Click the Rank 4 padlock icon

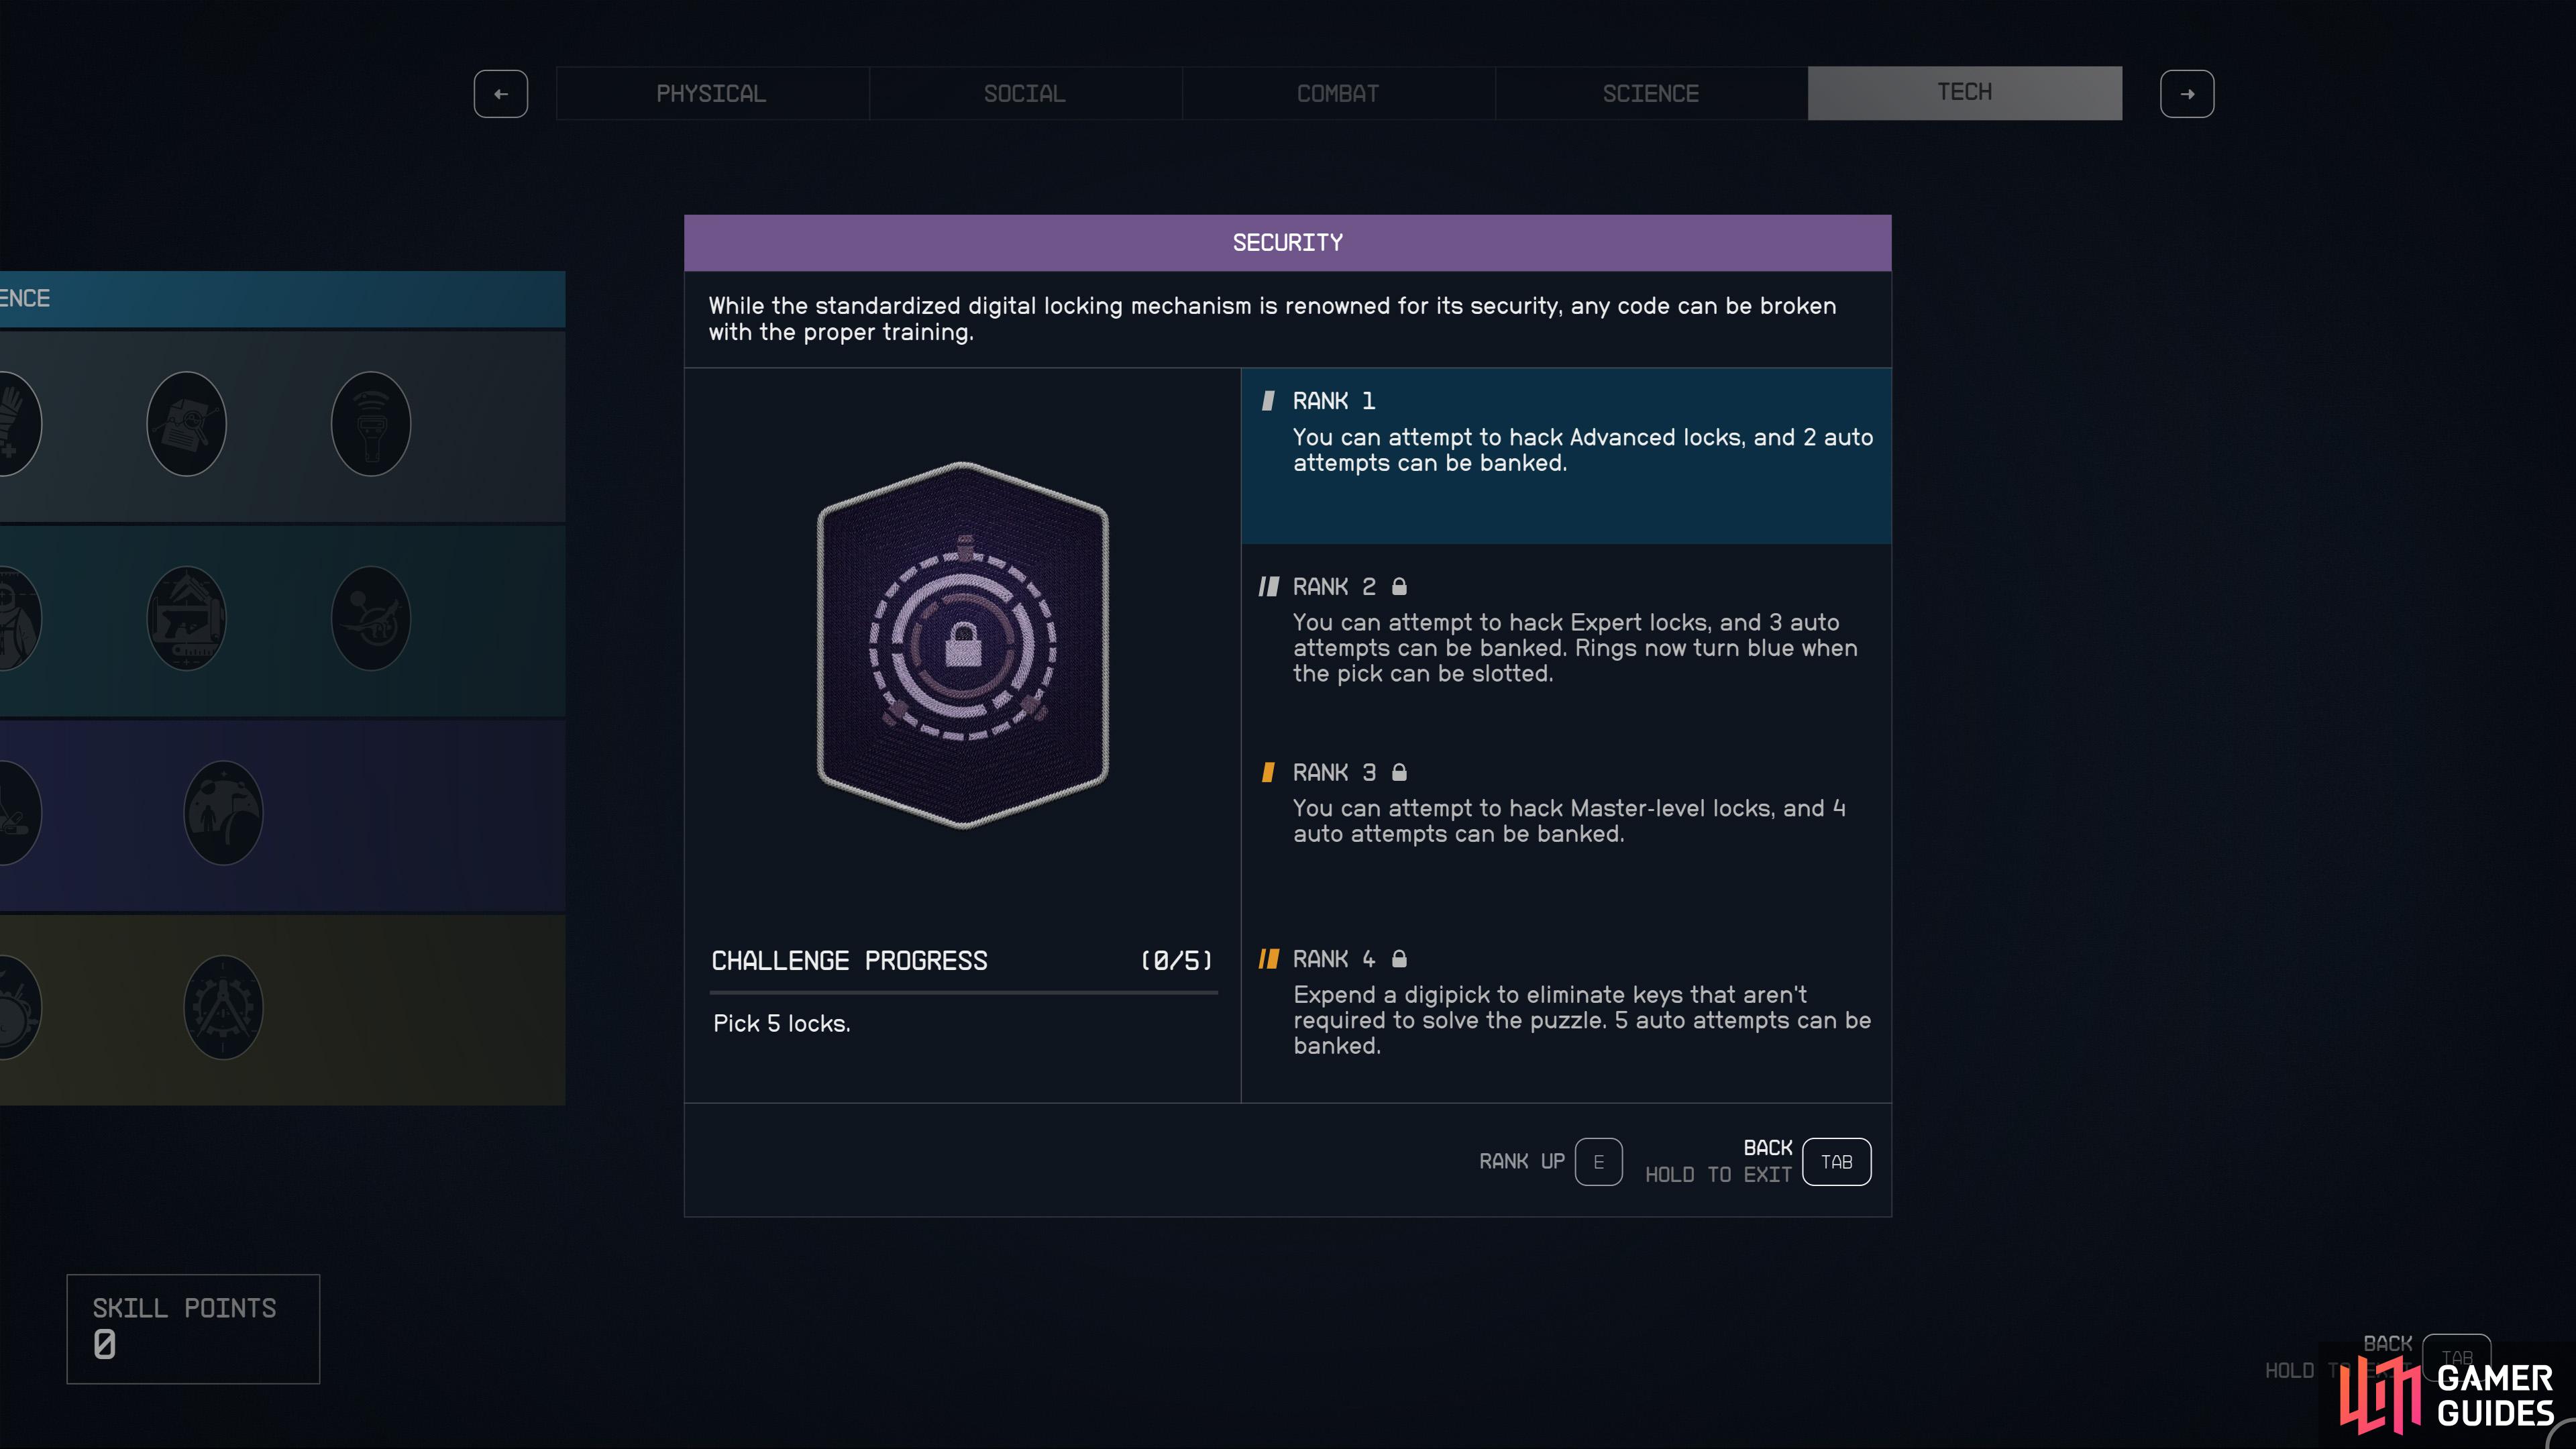[1399, 958]
